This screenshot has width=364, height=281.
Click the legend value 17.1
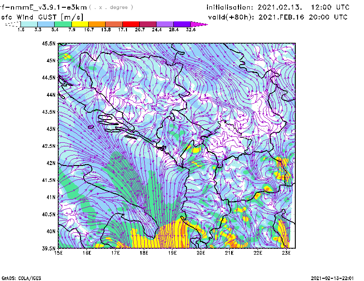tap(123, 30)
